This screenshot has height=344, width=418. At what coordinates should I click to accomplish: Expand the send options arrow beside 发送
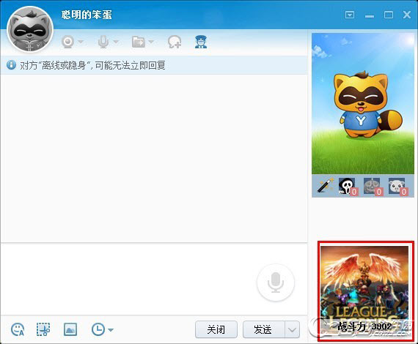click(292, 329)
